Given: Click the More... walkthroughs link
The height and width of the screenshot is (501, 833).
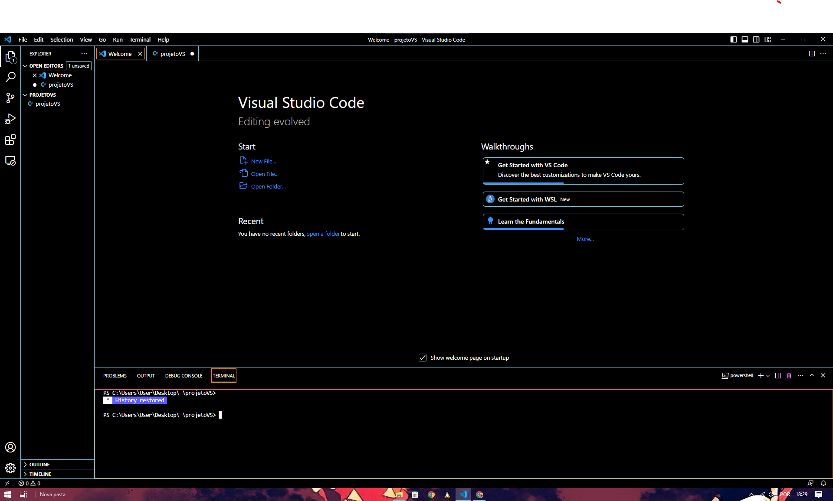Looking at the screenshot, I should click(585, 239).
